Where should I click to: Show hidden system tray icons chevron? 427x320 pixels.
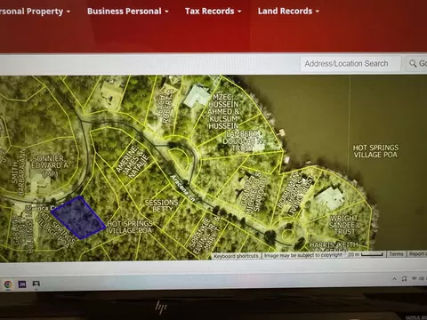click(394, 279)
